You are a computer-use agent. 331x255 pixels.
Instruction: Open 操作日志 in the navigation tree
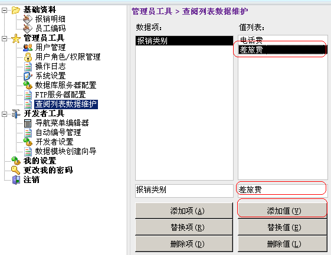tap(51, 66)
